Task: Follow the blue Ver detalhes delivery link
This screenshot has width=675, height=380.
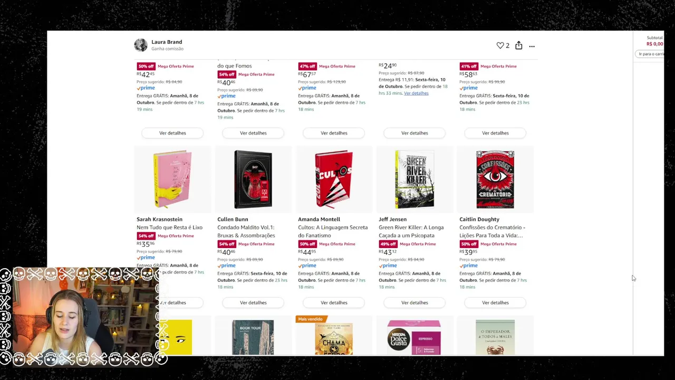Action: (416, 93)
